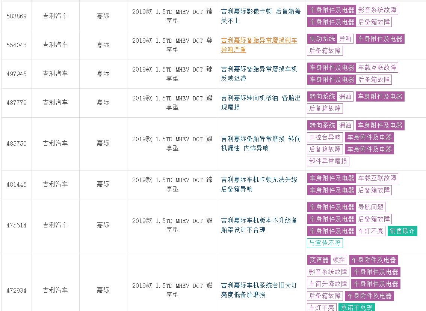Open complaint titled 吉利嘉际影像卡顿 后备箱盖关不上
This screenshot has width=426, height=311.
click(x=261, y=16)
